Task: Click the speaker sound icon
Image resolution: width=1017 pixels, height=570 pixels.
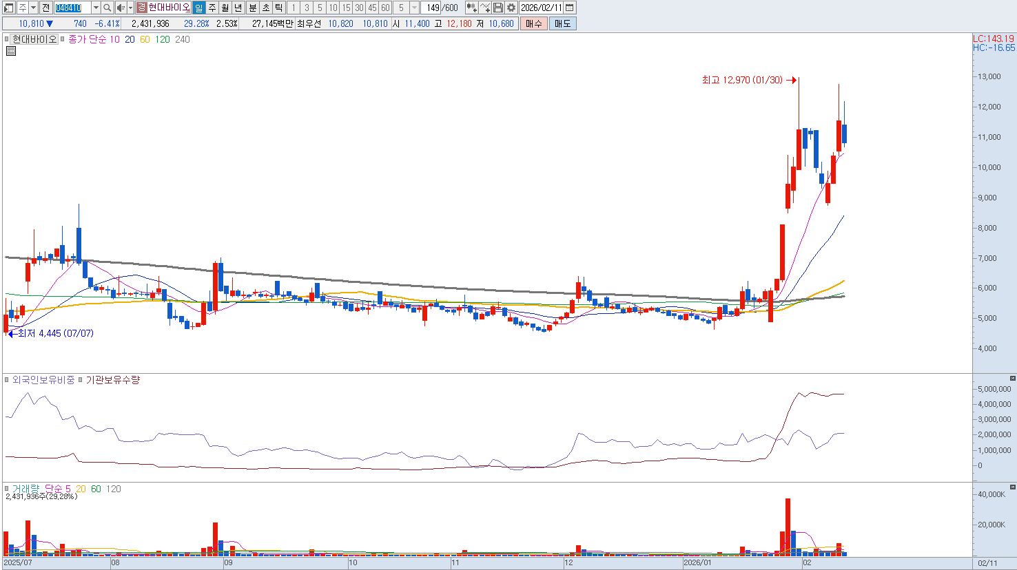Action: [121, 8]
